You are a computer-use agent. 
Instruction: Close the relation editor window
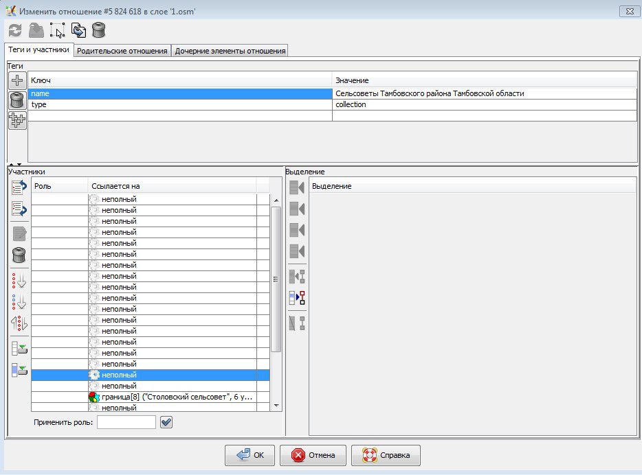tap(630, 12)
